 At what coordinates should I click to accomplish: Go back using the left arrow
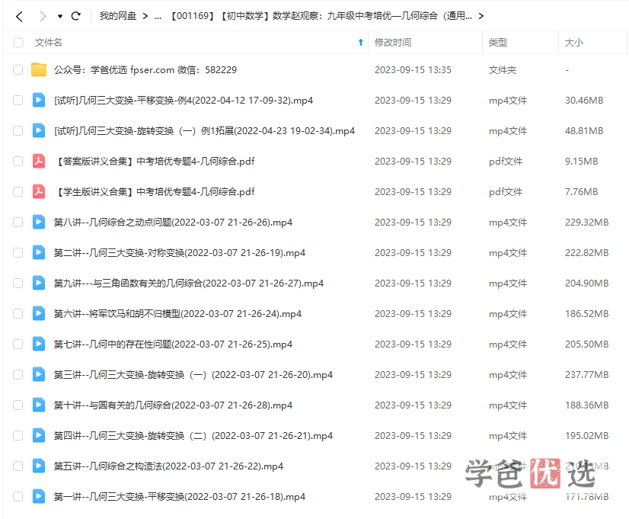[19, 17]
